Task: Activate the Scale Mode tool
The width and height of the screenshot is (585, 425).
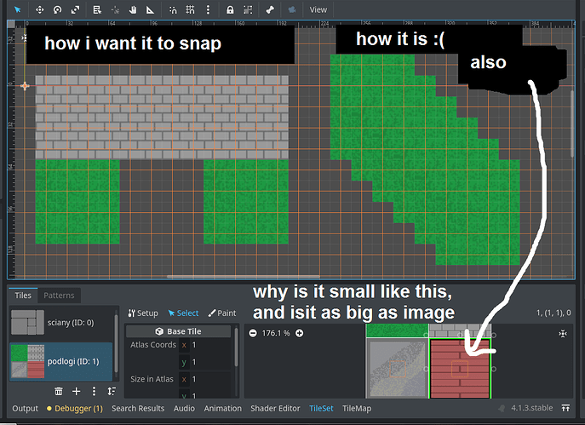Action: coord(76,9)
